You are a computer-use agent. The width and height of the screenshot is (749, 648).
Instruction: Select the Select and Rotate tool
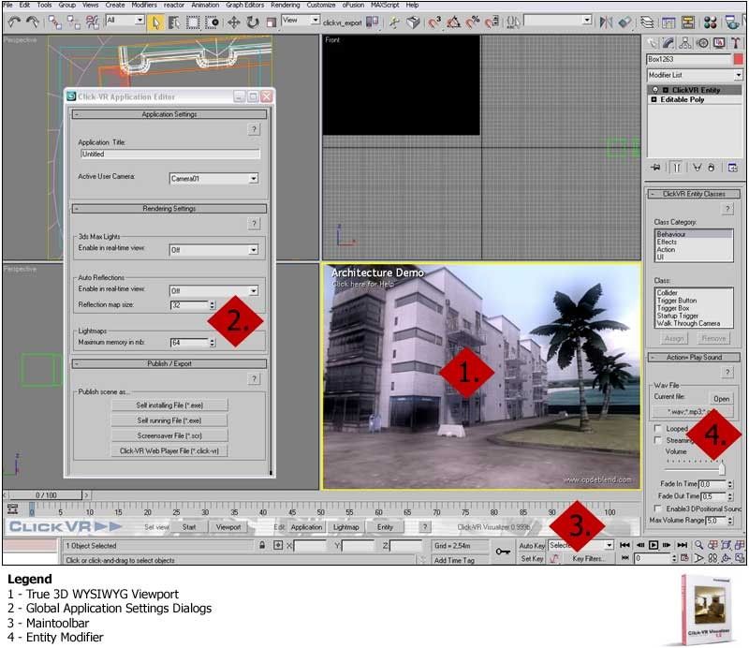tap(251, 19)
